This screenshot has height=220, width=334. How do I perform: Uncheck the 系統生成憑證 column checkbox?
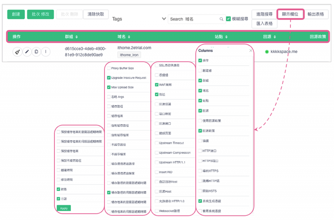(200, 201)
